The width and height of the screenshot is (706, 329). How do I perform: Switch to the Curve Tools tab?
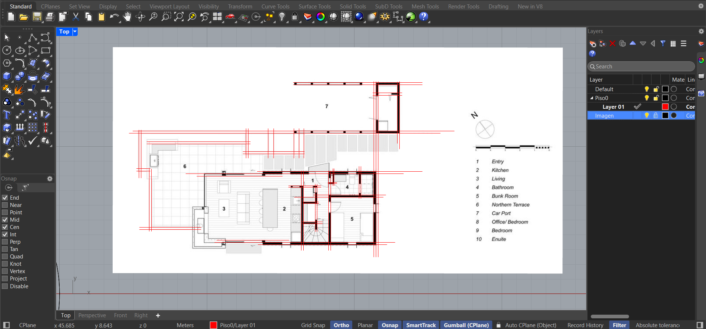click(x=275, y=7)
